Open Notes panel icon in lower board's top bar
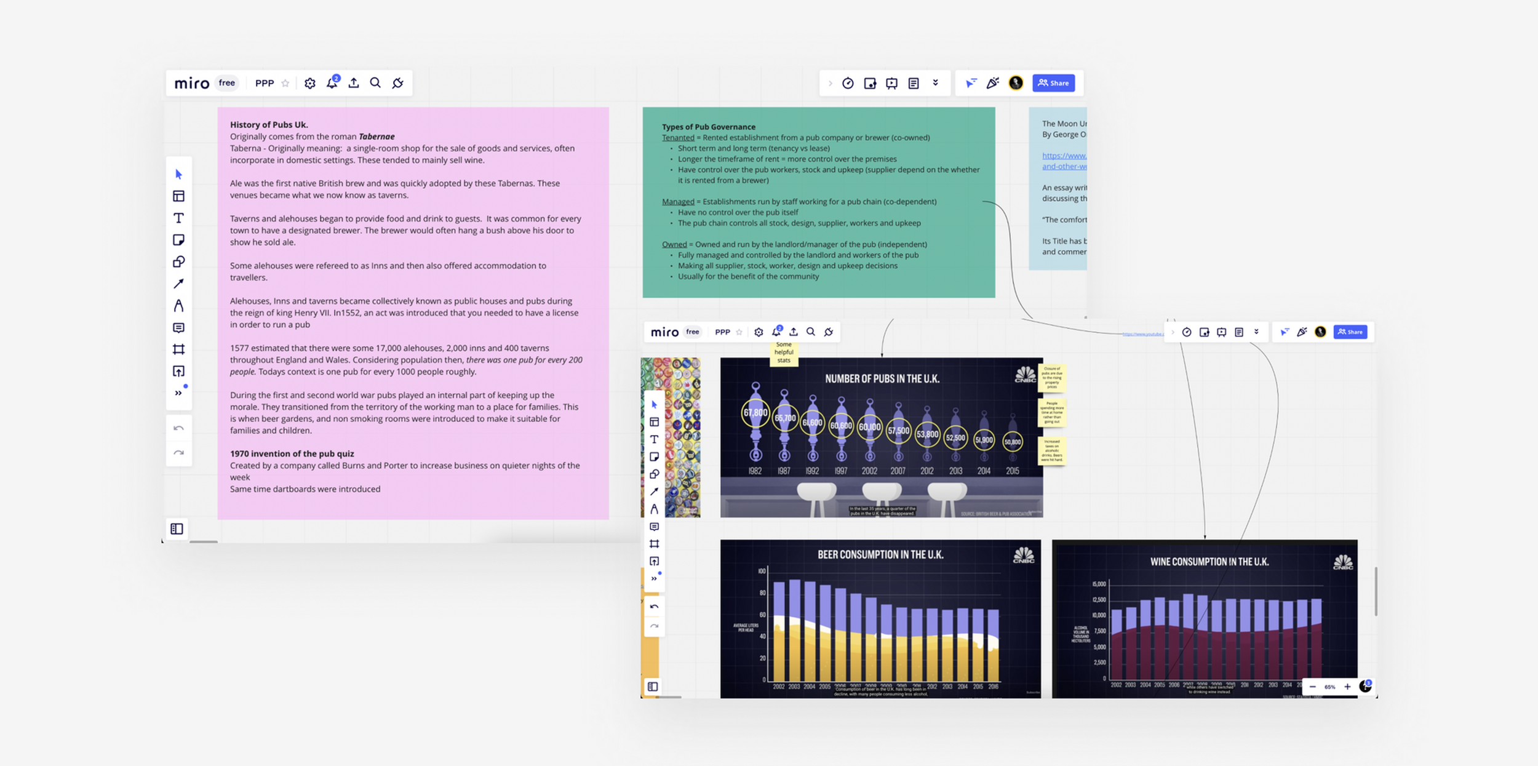This screenshot has height=766, width=1538. click(x=1239, y=332)
